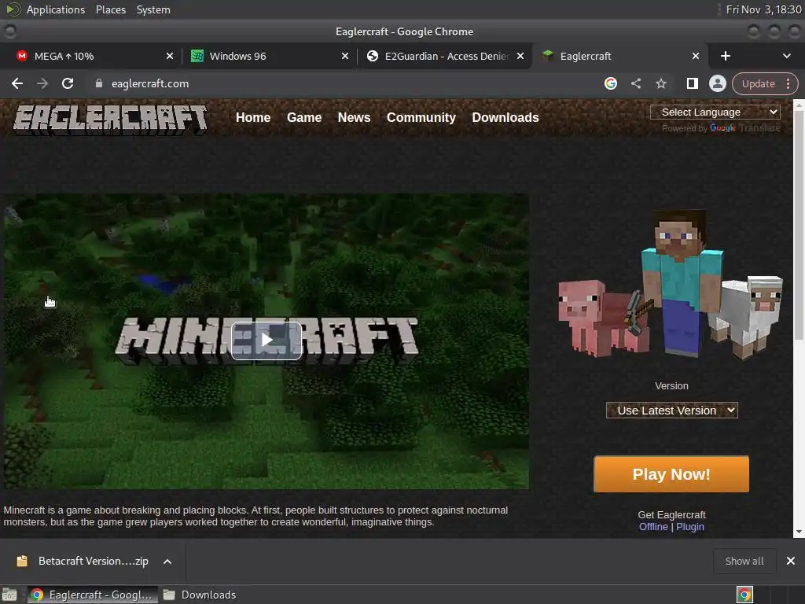Viewport: 805px width, 604px height.
Task: Open the Chrome profile avatar
Action: [717, 83]
